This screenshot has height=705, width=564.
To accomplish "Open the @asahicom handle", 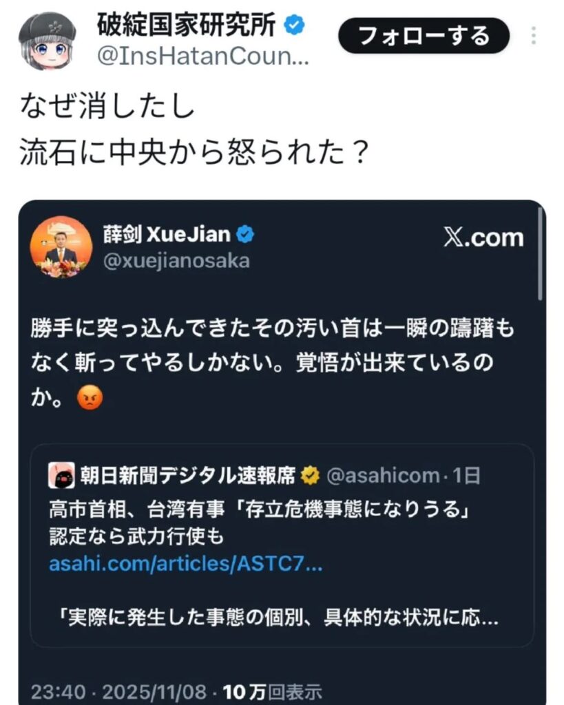I will pos(383,475).
